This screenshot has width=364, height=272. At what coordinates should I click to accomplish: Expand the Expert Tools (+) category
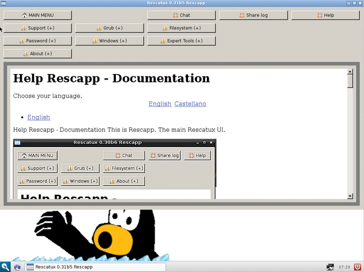point(181,41)
